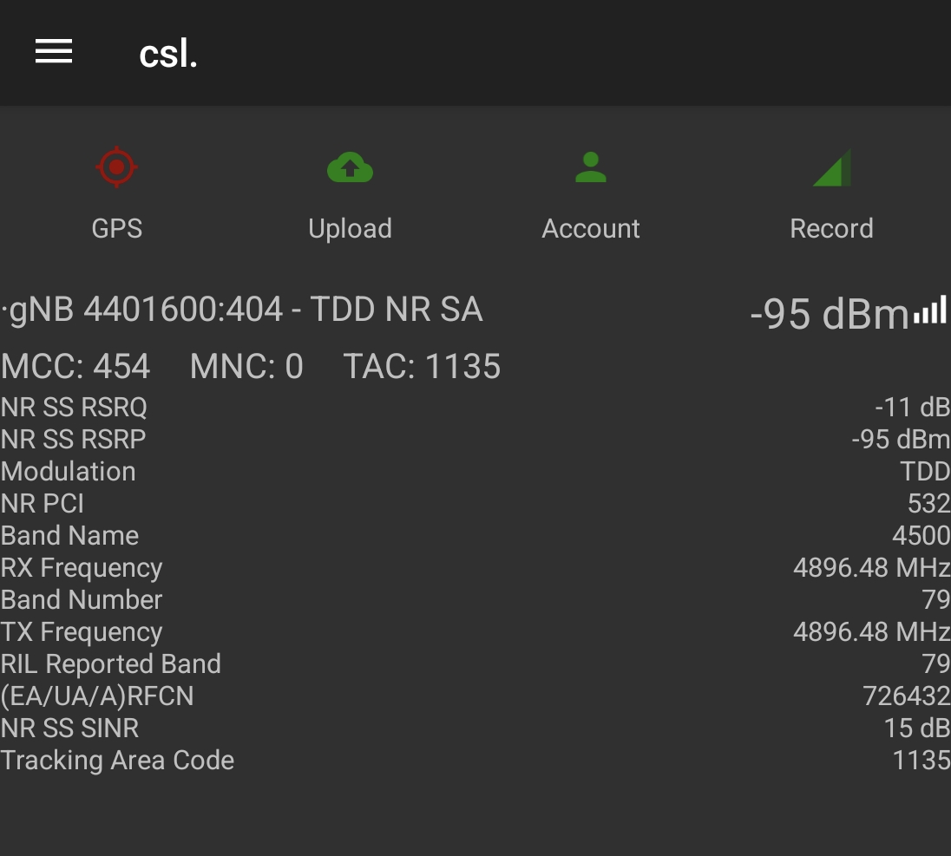The image size is (951, 856).
Task: Click the gNB cell identifier row
Action: (x=143, y=310)
